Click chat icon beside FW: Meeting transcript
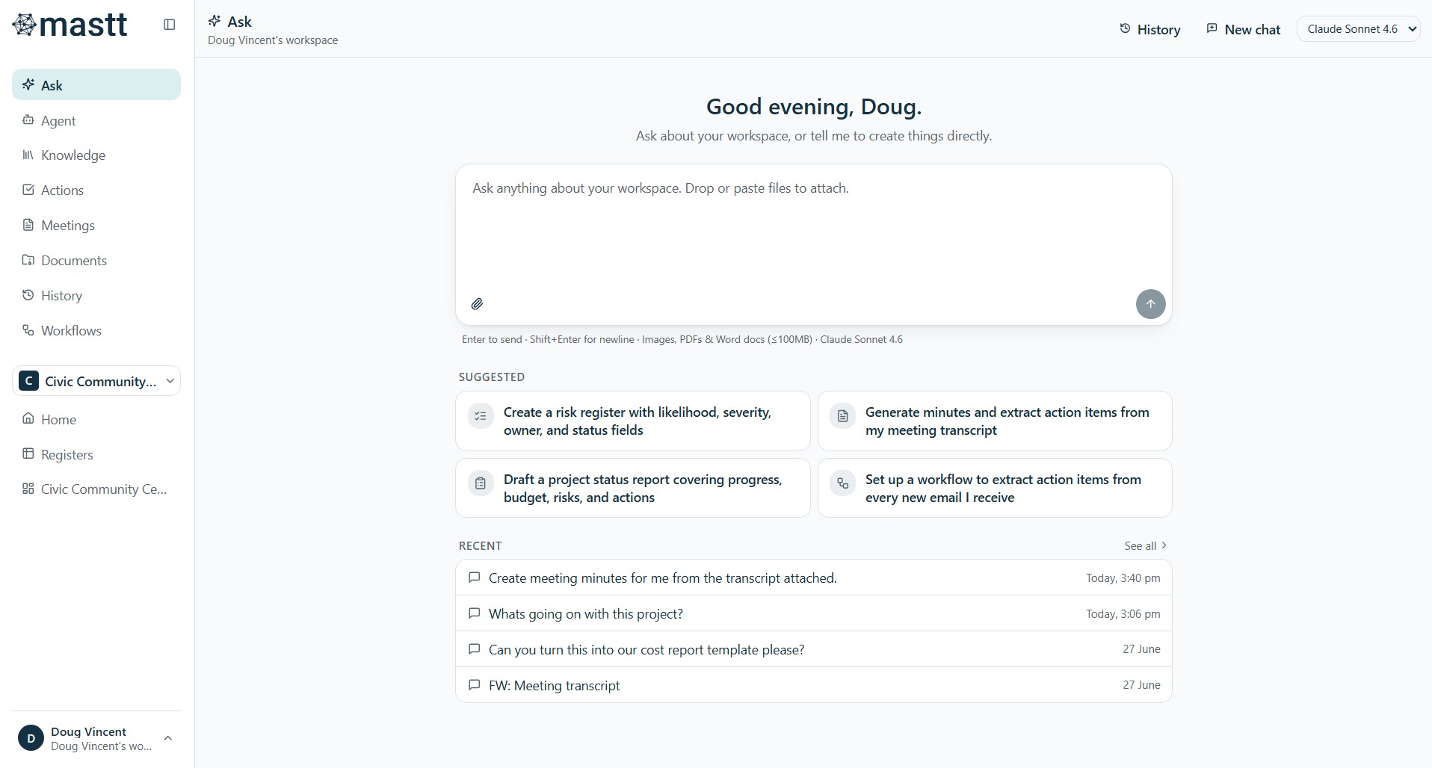This screenshot has height=768, width=1432. [x=474, y=684]
